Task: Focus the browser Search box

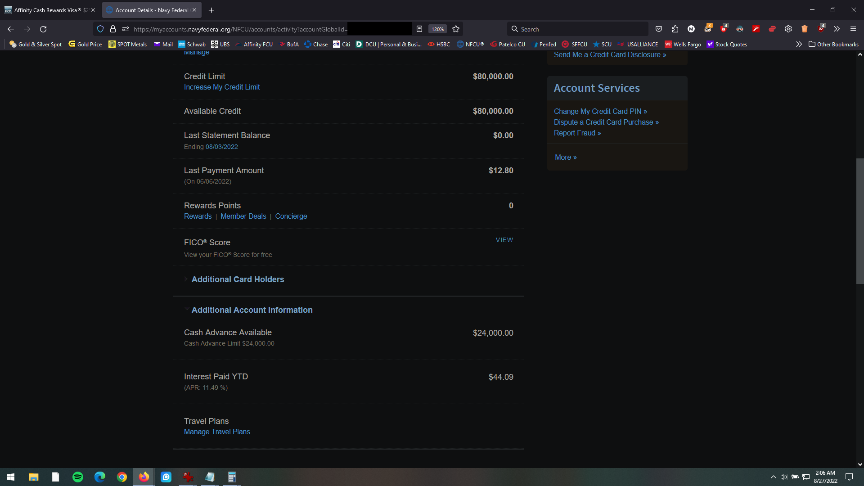Action: click(577, 29)
